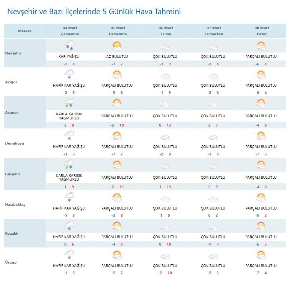
Task: Click Nevşehir sunny icon for 05 Mart
Action: pos(117,46)
